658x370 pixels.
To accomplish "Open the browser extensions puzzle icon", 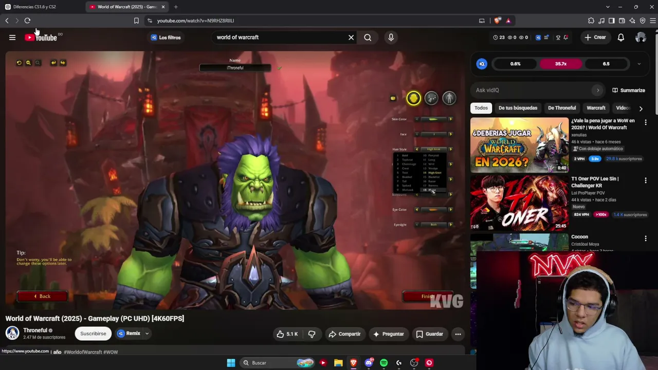I will pyautogui.click(x=591, y=21).
